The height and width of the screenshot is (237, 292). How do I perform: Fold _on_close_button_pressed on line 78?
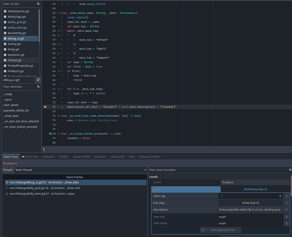click(x=58, y=134)
